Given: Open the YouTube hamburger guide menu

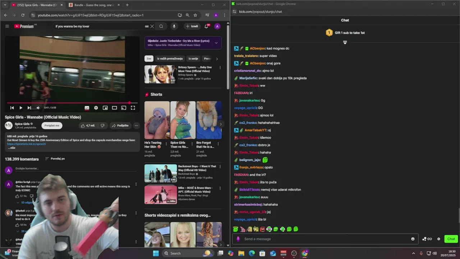Looking at the screenshot, I should point(7,26).
